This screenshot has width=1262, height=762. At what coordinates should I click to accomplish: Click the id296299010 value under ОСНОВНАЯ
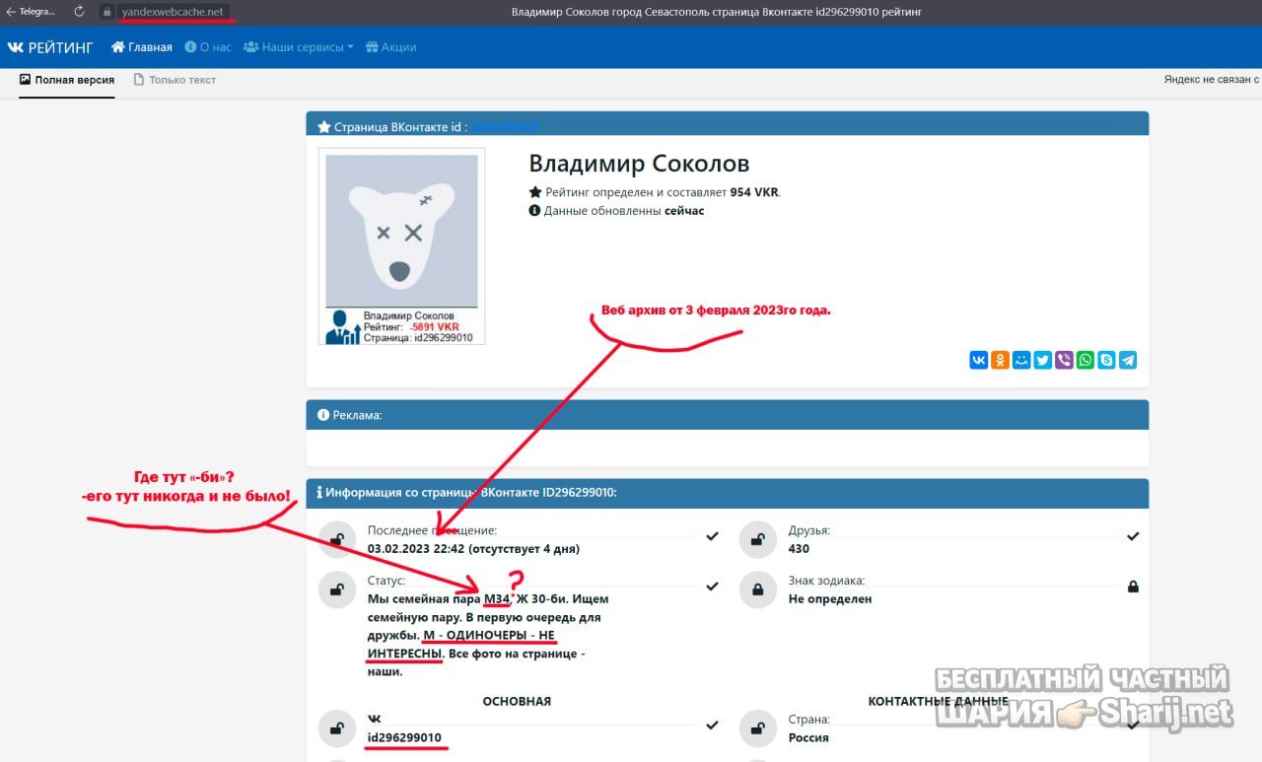pyautogui.click(x=404, y=737)
